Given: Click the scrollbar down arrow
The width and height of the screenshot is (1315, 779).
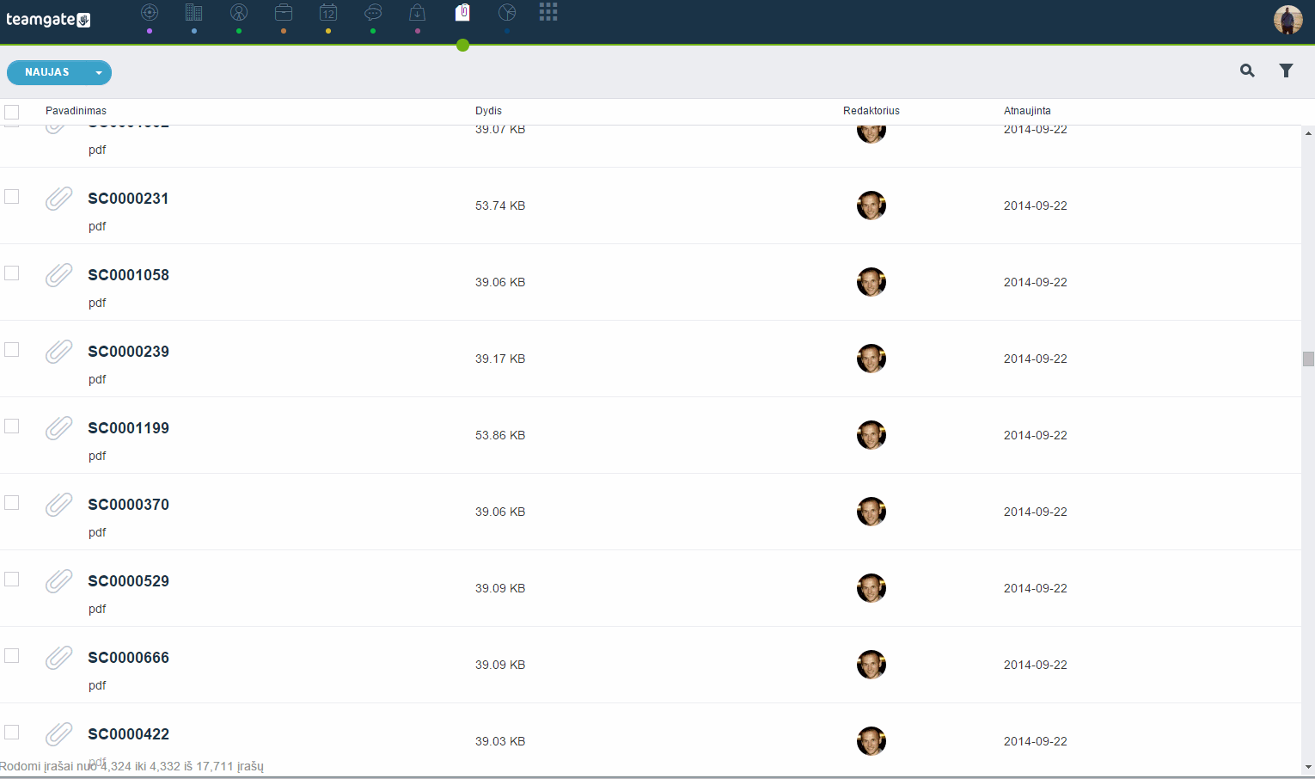Looking at the screenshot, I should click(x=1308, y=767).
